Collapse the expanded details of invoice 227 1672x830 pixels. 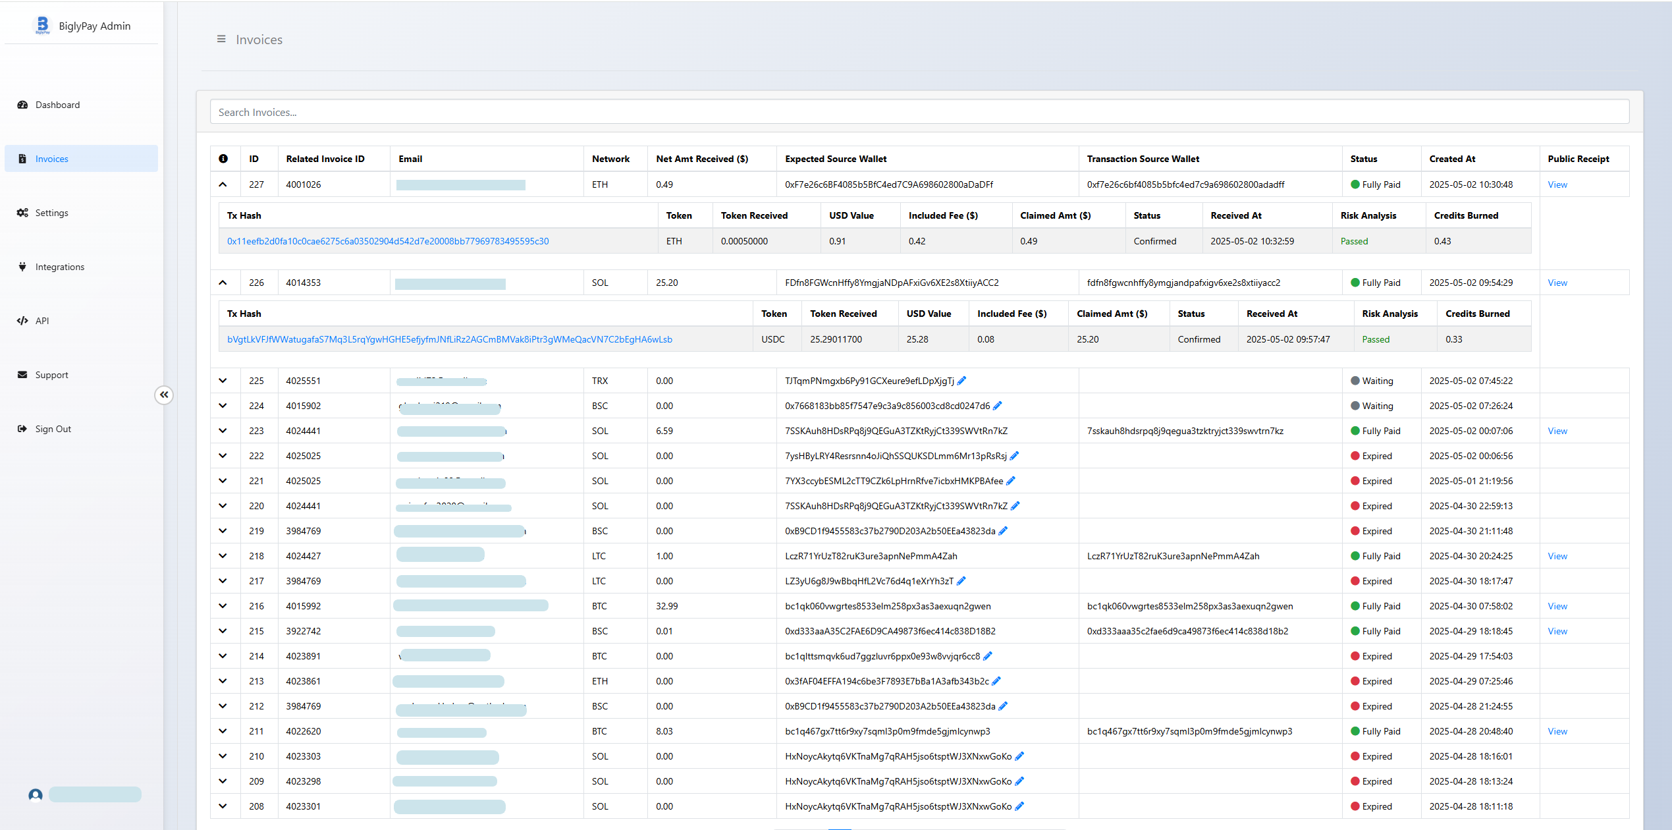tap(224, 184)
